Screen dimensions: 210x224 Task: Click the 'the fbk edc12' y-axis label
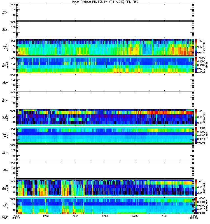5,188
